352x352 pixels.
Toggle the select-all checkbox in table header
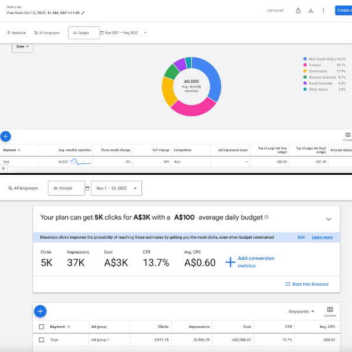point(41,327)
